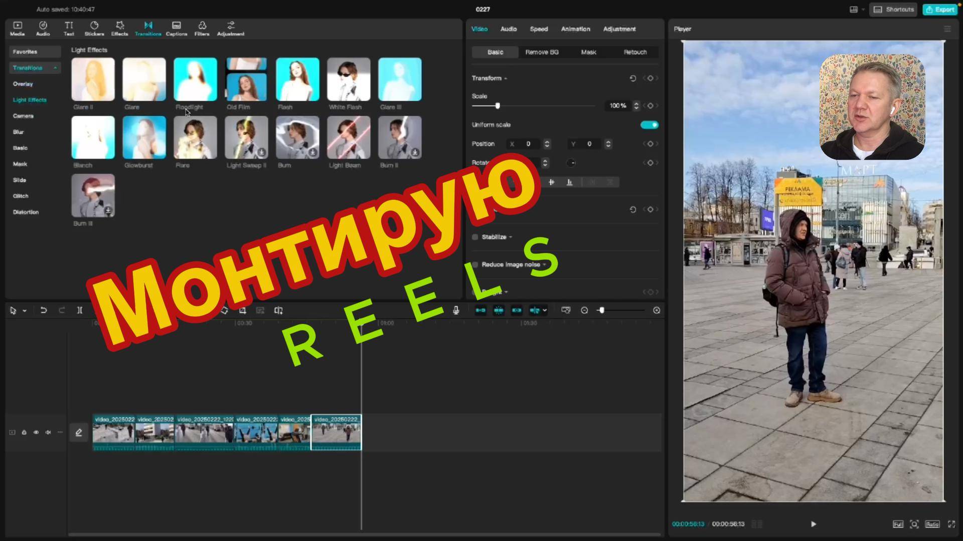
Task: Open the Filters panel
Action: point(202,28)
